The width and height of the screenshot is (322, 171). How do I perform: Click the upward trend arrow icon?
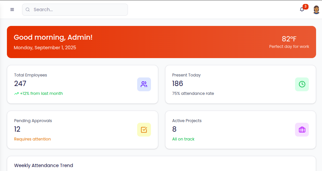pyautogui.click(x=16, y=94)
